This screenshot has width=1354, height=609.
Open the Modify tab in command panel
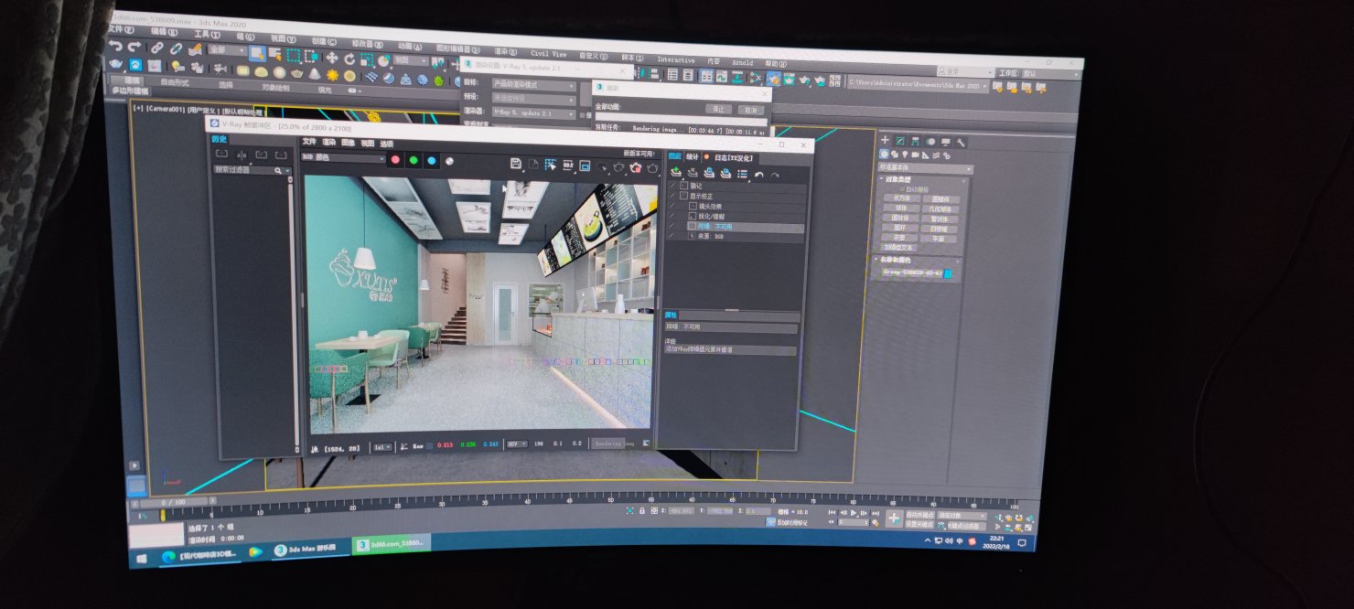tap(900, 140)
